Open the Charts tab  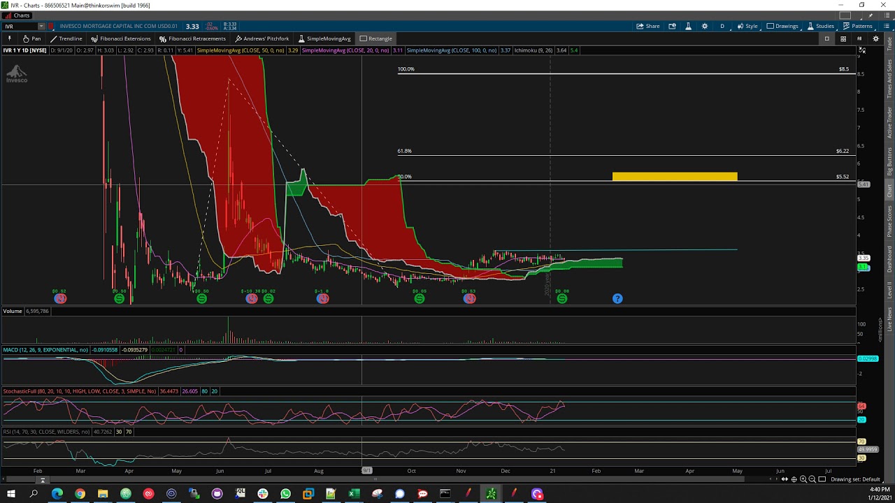[x=17, y=15]
